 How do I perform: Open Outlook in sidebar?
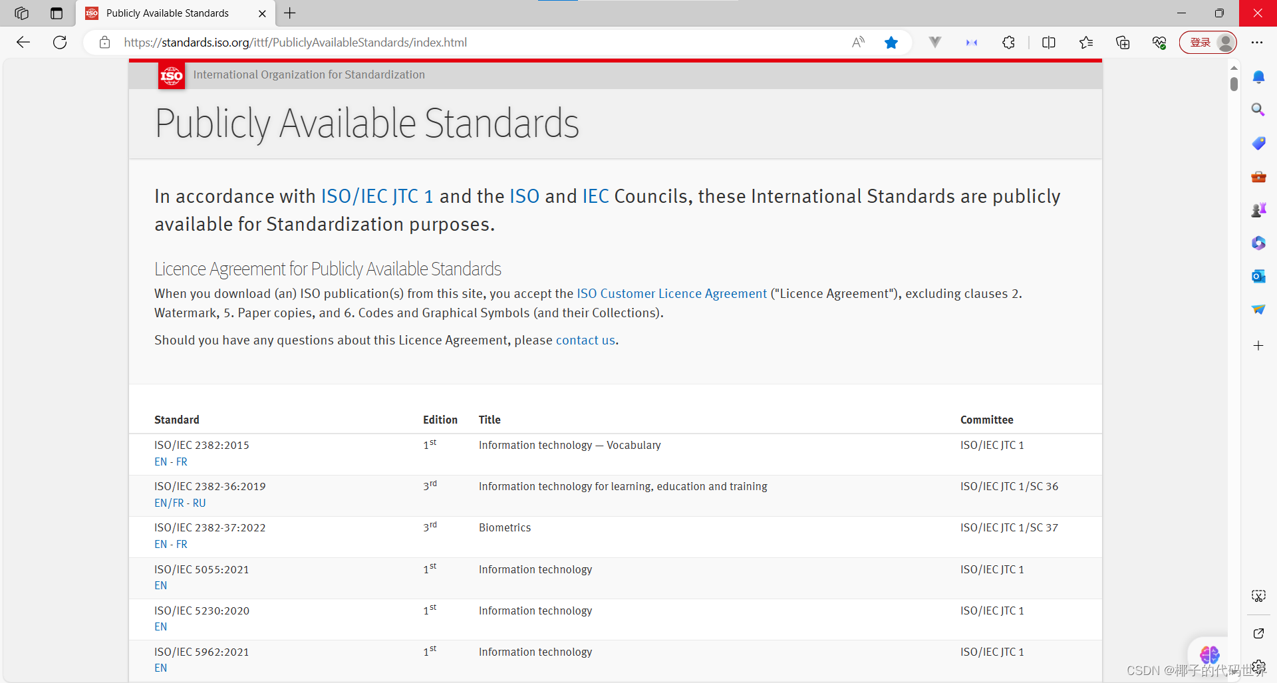(1258, 276)
